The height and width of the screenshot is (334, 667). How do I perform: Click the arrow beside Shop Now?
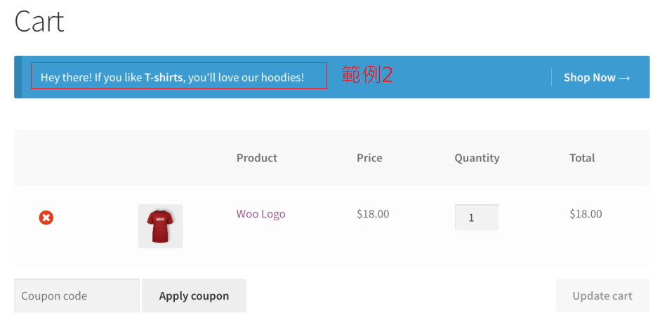[x=624, y=78]
